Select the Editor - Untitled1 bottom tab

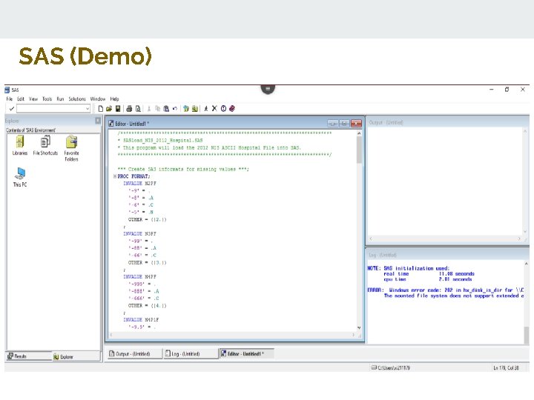(245, 354)
